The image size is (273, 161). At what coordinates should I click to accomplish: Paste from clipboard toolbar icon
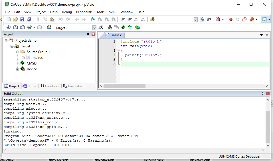[52, 19]
